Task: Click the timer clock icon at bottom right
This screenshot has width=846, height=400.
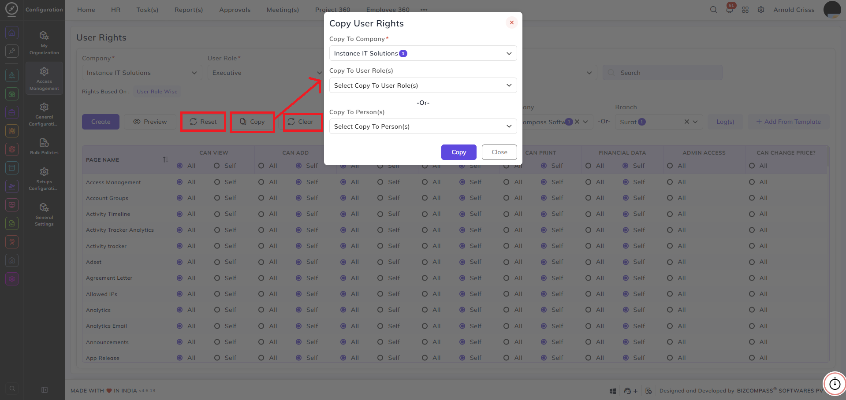Action: point(835,384)
